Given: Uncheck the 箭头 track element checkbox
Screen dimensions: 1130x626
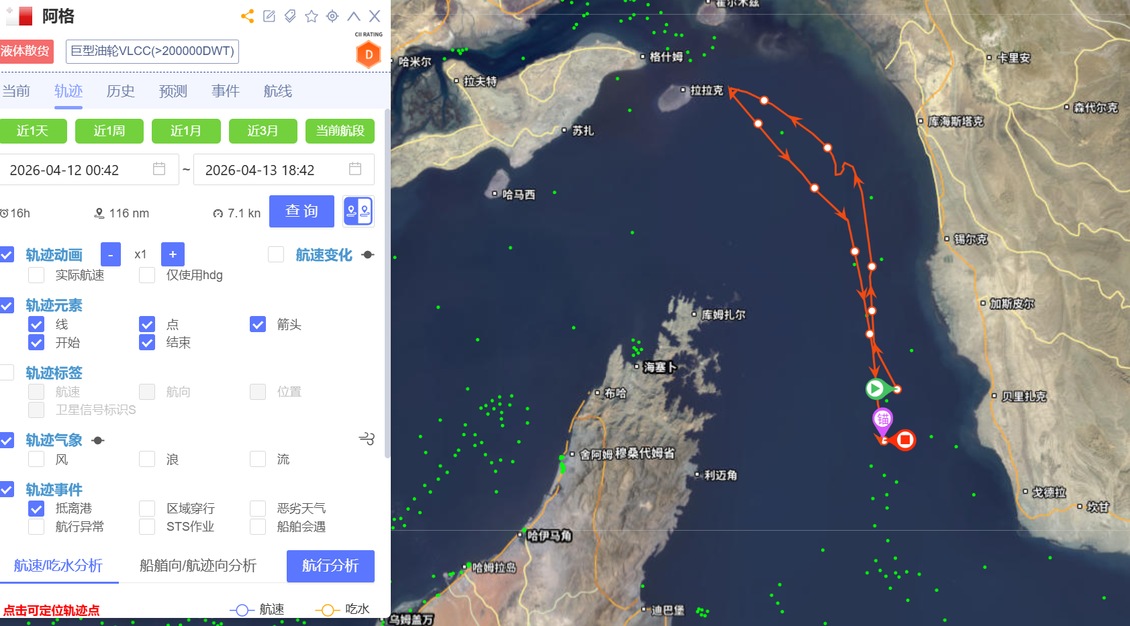Looking at the screenshot, I should (258, 325).
